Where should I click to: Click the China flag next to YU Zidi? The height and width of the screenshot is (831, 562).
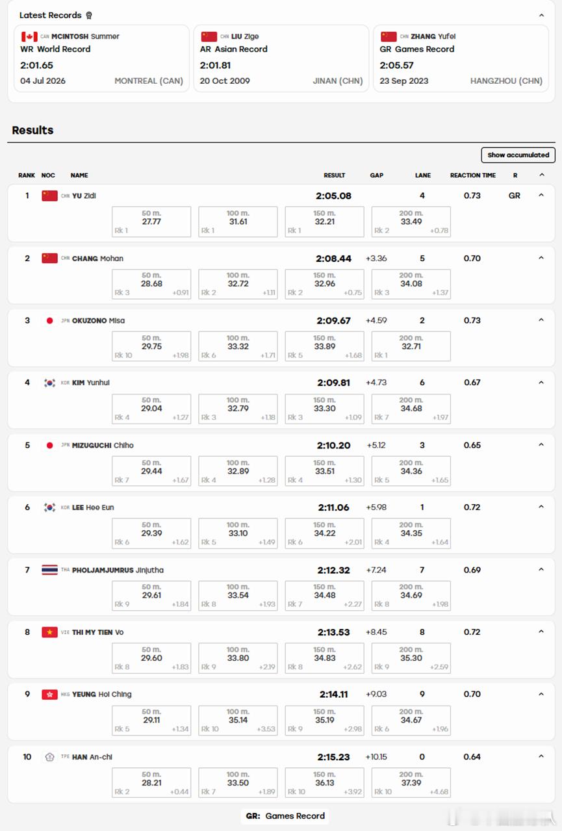pyautogui.click(x=49, y=196)
